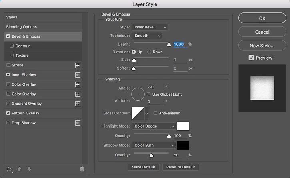The image size is (290, 178).
Task: Open the Gloss Contour picker arrow
Action: pyautogui.click(x=146, y=114)
